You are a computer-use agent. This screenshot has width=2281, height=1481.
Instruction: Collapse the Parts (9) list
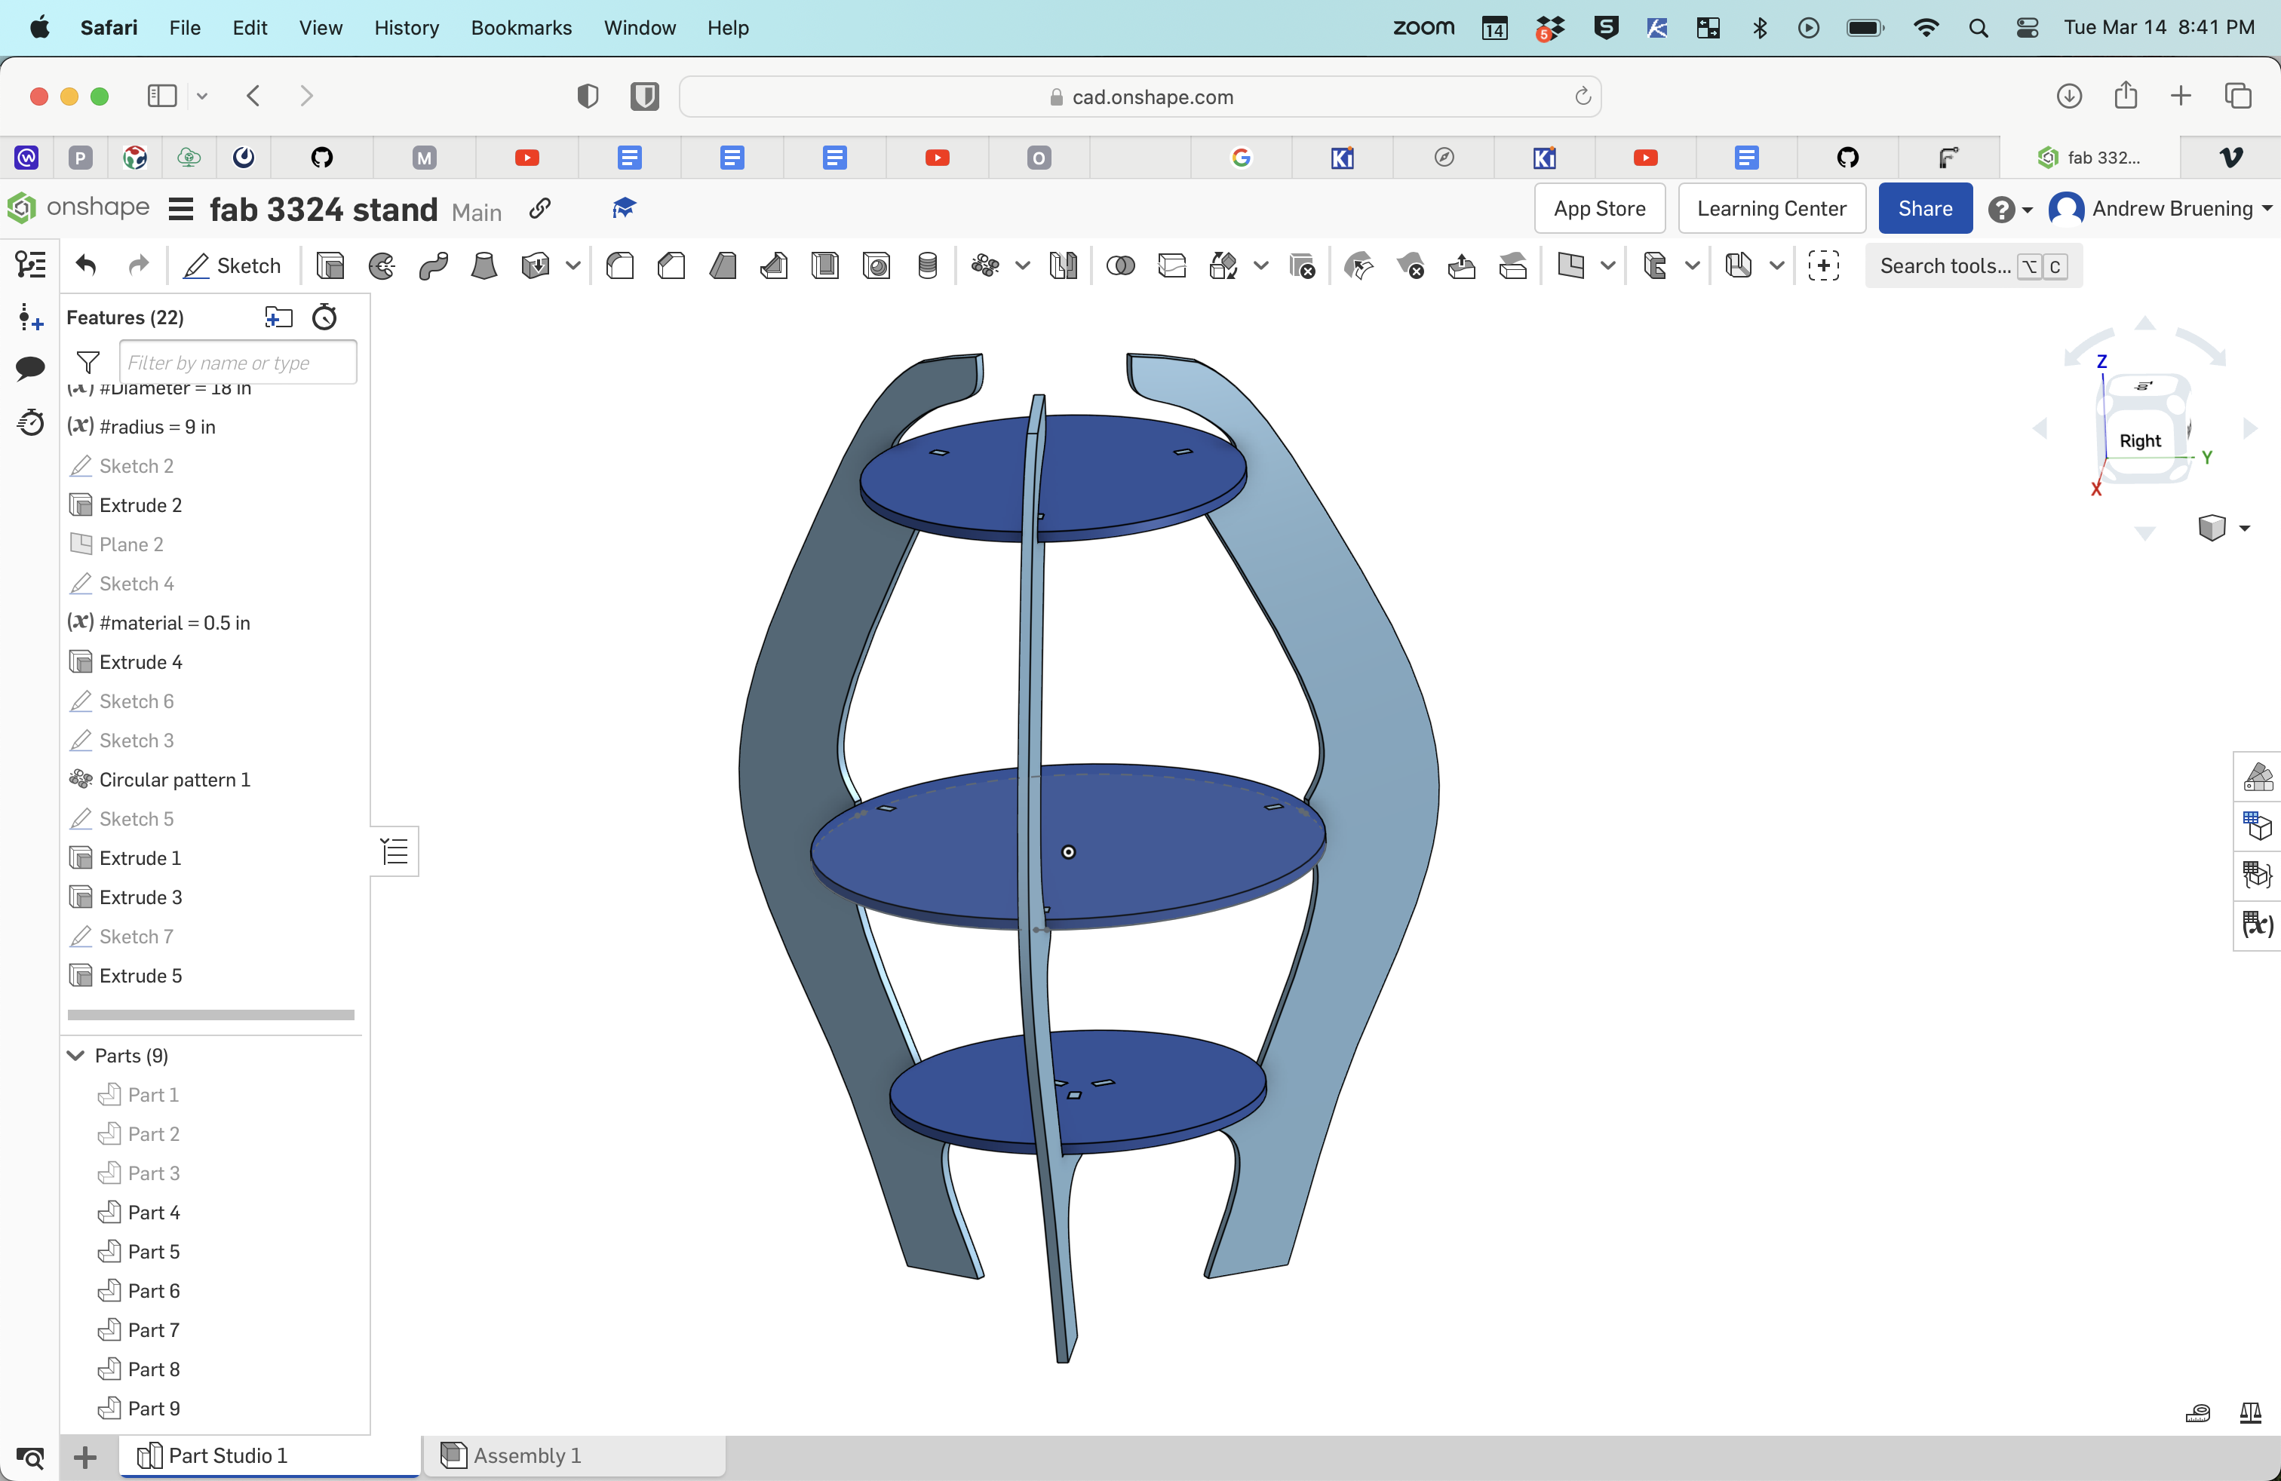point(77,1056)
